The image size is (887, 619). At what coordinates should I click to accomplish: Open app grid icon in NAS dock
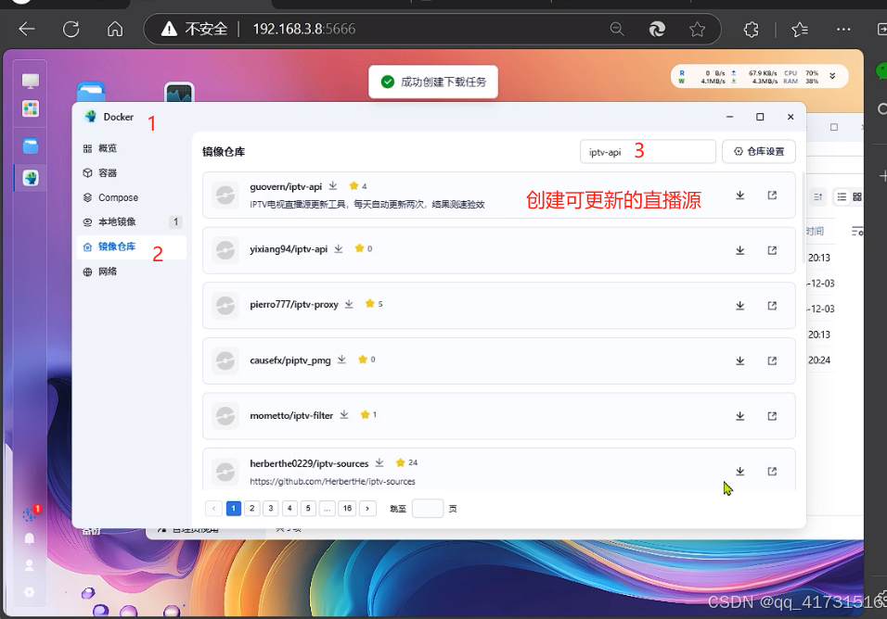point(31,108)
